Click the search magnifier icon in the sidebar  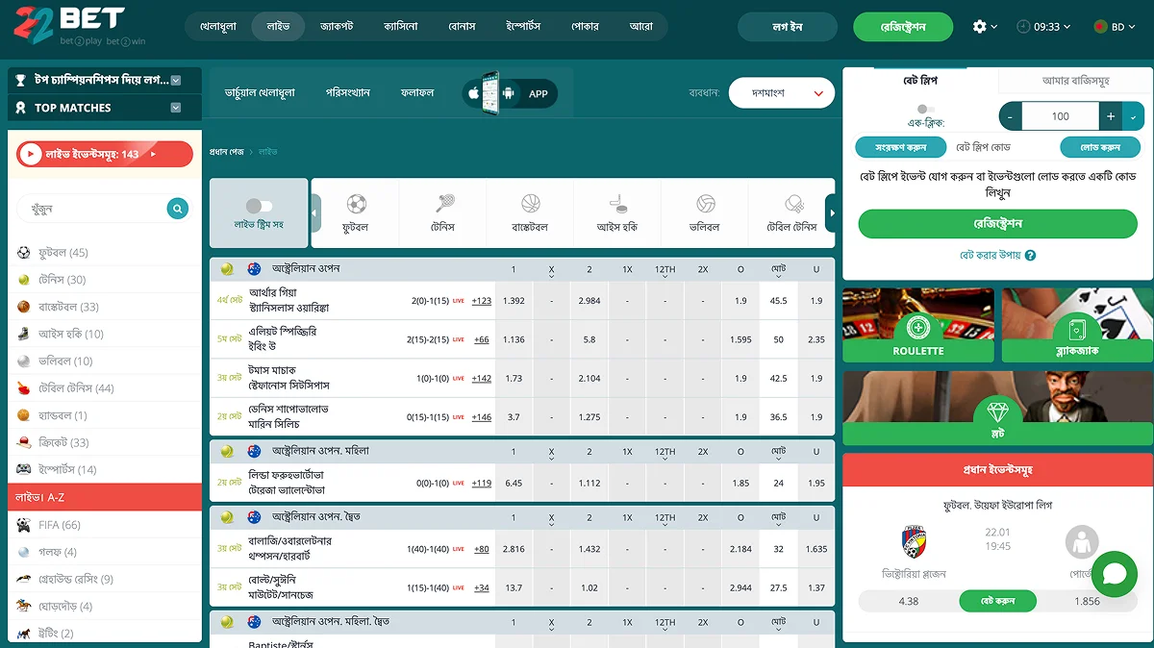click(x=177, y=209)
